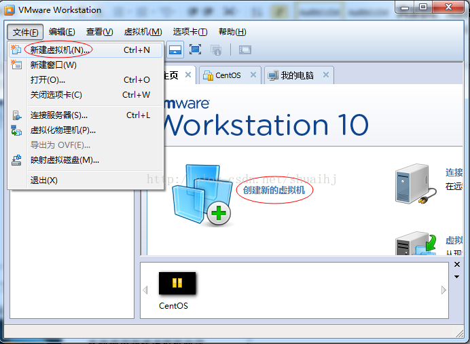The width and height of the screenshot is (470, 344).
Task: Choose 打开(O)... menu entry
Action: coord(86,80)
